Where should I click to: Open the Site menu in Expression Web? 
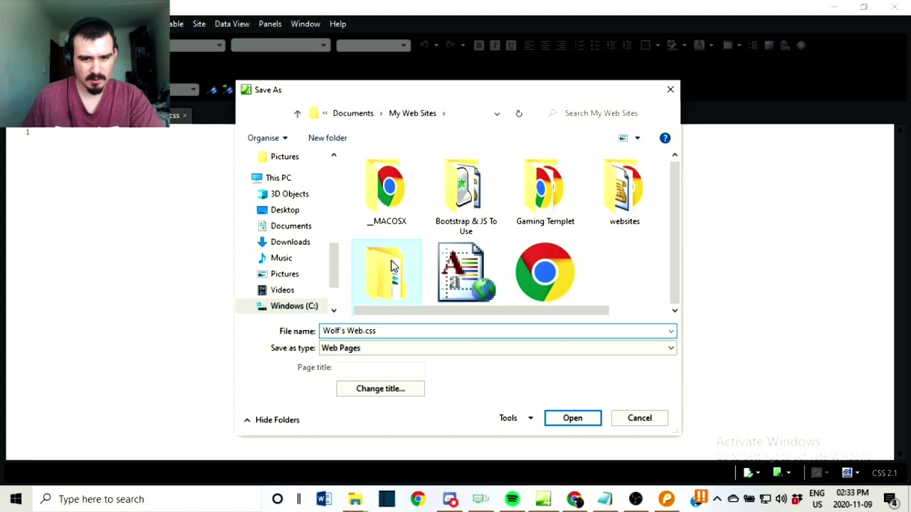click(x=199, y=24)
